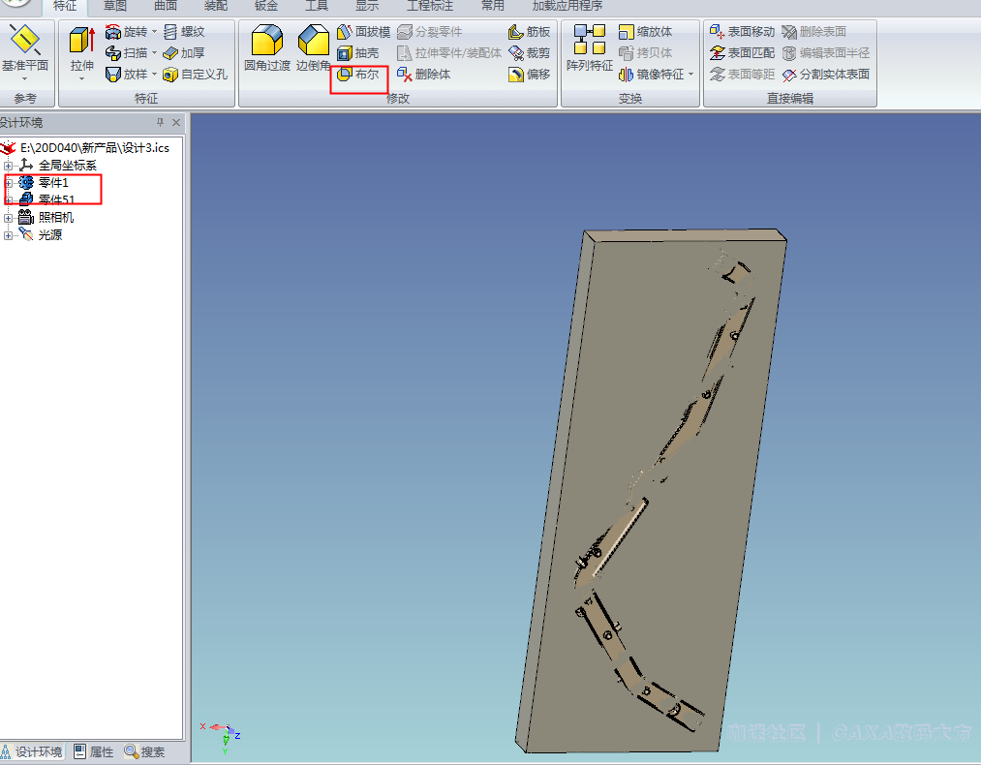981x765 pixels.
Task: Expand the 零件1 tree node
Action: (x=9, y=183)
